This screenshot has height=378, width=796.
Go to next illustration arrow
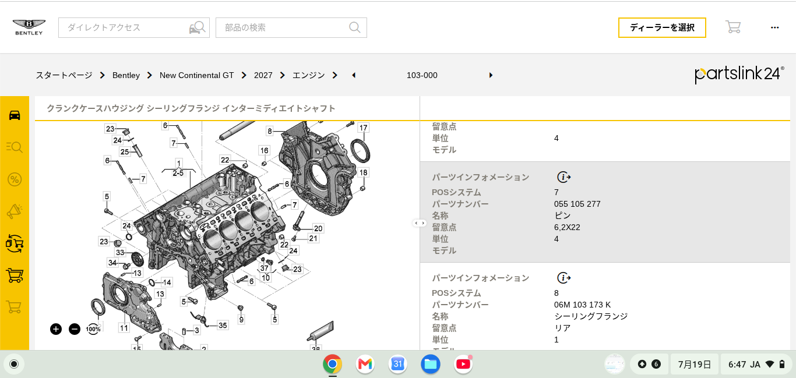point(491,75)
